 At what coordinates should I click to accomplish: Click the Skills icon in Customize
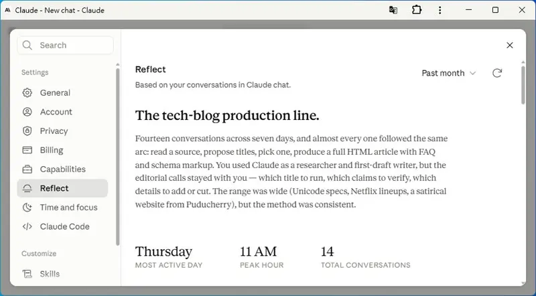[x=27, y=274]
